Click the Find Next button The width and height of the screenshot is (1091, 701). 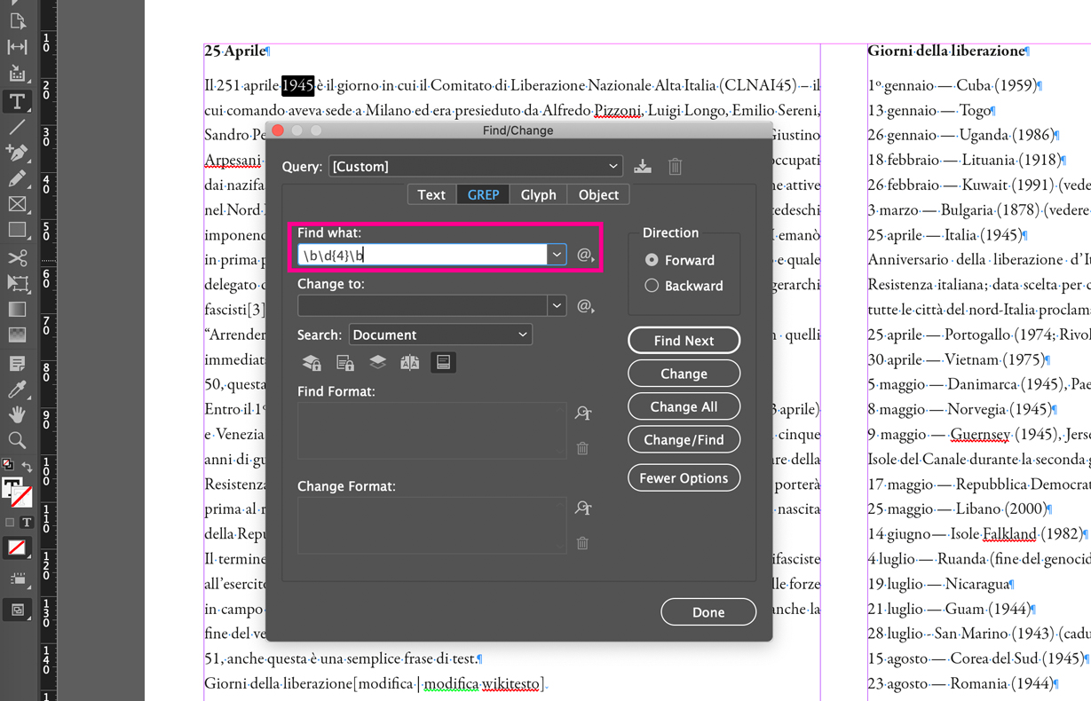[x=684, y=340]
